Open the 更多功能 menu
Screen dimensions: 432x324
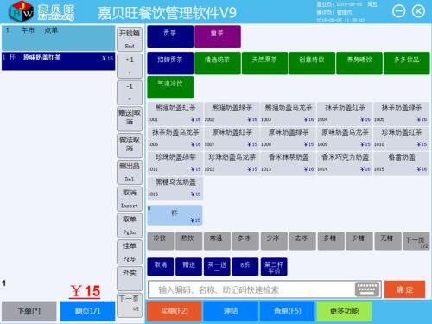click(344, 311)
